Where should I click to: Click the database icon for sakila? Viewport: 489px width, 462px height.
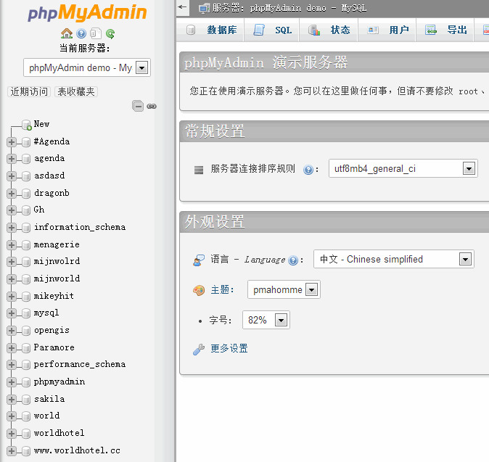[26, 400]
